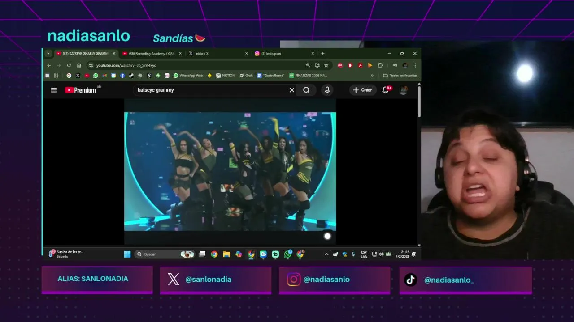Click the YouTube search magnifier button
The width and height of the screenshot is (574, 322).
tap(306, 90)
